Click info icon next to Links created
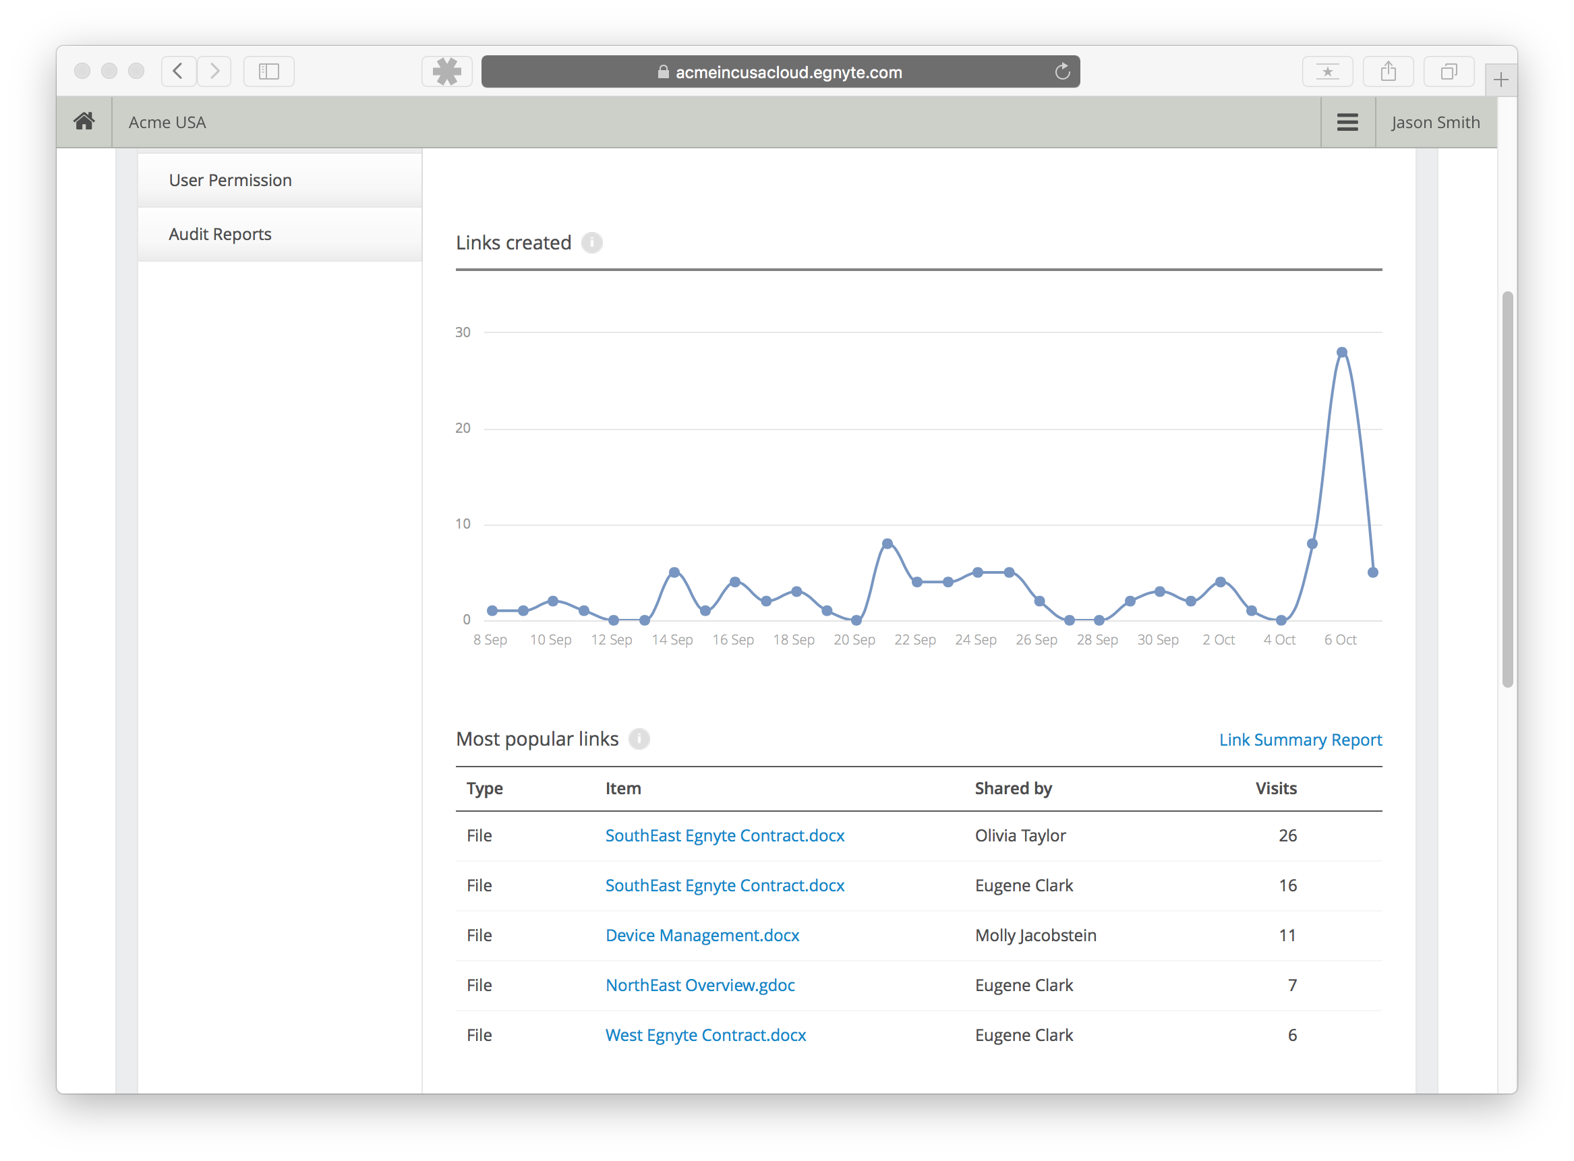The width and height of the screenshot is (1574, 1161). point(592,243)
